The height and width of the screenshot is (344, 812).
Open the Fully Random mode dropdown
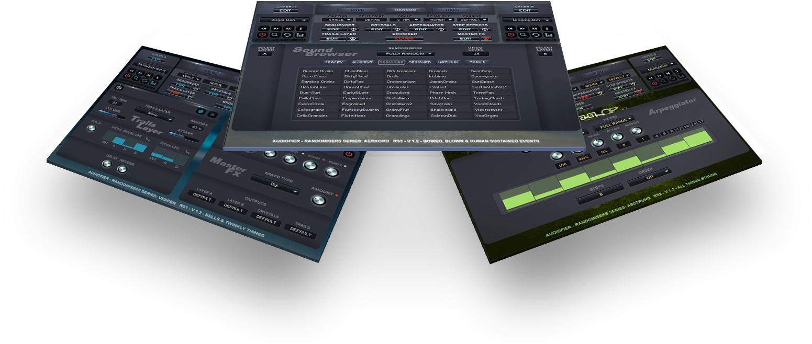(406, 53)
